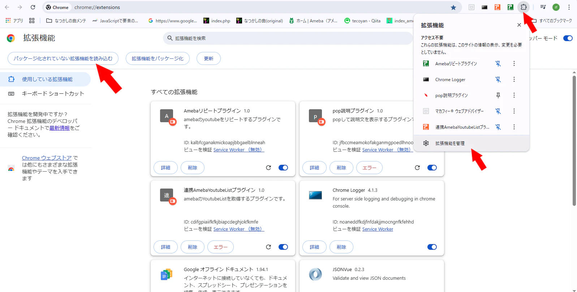Open the 最新情報 documentation link

click(60, 128)
